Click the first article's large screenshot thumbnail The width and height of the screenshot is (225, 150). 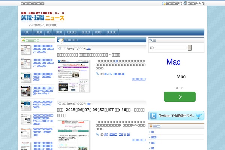tap(73, 75)
